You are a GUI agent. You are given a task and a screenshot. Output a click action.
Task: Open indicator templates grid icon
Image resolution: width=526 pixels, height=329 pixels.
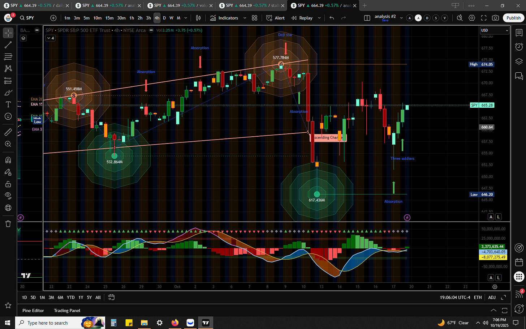[x=255, y=18]
